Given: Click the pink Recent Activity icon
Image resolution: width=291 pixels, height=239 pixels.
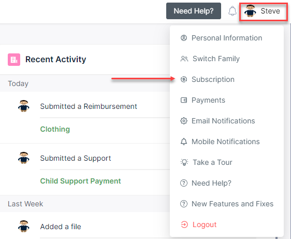Looking at the screenshot, I should click(x=14, y=60).
